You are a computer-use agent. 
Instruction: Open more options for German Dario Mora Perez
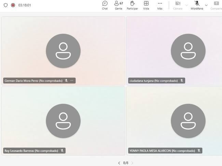(x=72, y=81)
